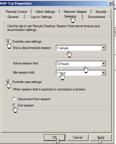116x144 pixels.
Task: Expand the Active session limit dropdown arrow
Action: coord(104,64)
